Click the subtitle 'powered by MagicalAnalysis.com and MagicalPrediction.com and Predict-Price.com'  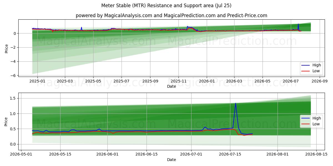(171, 15)
